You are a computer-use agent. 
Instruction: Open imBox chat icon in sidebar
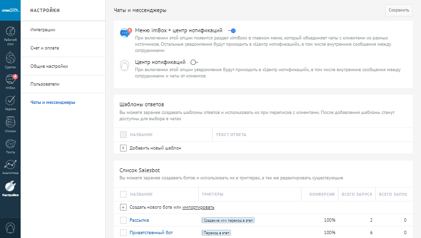point(10,81)
